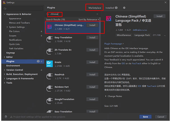Click plugin search field with 'chinese'
Screen dimensions: 171x122
72,14
